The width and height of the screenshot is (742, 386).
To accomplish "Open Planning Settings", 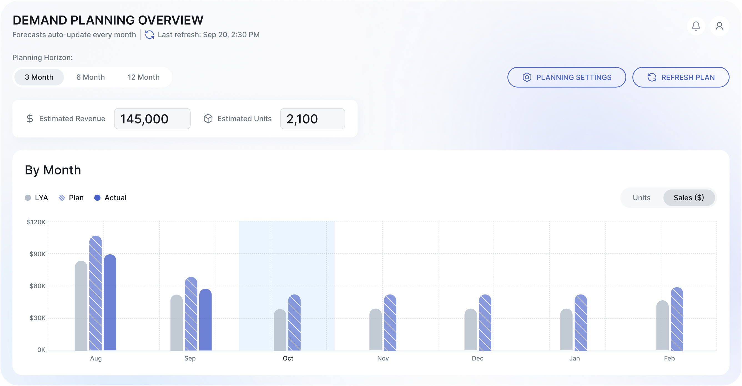I will (566, 77).
